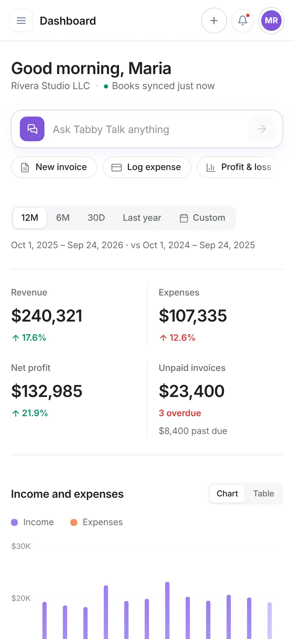Image resolution: width=294 pixels, height=639 pixels.
Task: Switch to the 30D range
Action: tap(96, 218)
